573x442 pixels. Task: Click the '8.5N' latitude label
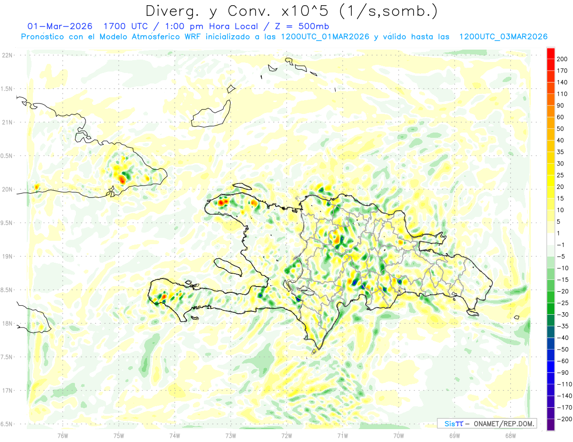click(7, 290)
